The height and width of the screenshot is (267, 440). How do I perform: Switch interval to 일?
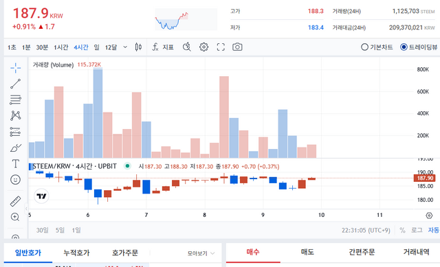pyautogui.click(x=96, y=47)
